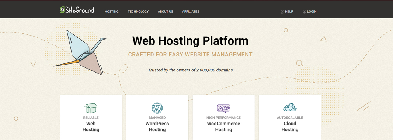Click the 'Web Hosting Platform' headline
This screenshot has width=393, height=140.
coord(190,41)
